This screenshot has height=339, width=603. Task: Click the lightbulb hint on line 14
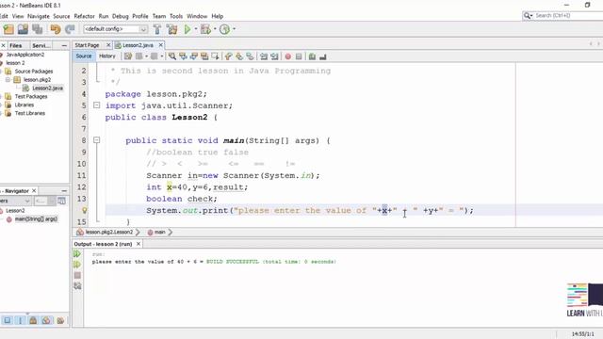[x=84, y=210]
